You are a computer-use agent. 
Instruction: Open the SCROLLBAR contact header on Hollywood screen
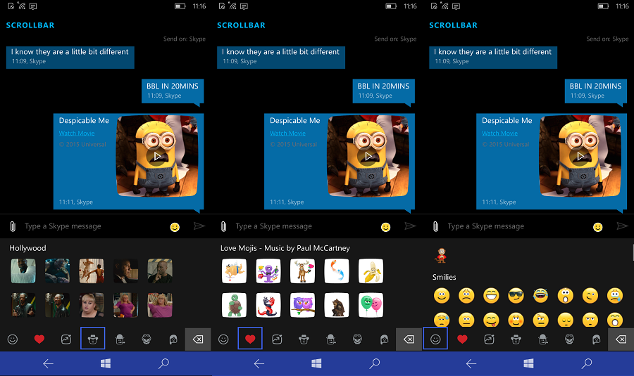pos(30,25)
